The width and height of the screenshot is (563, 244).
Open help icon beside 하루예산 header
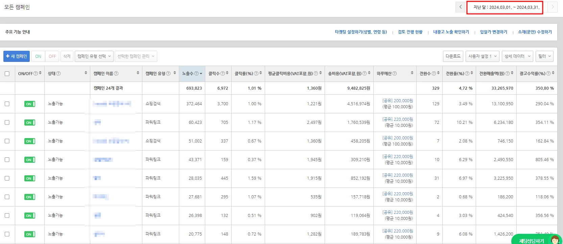(395, 73)
